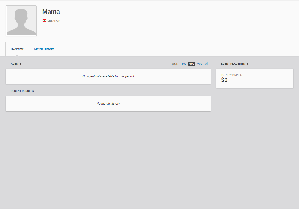Click the player name Manta
This screenshot has height=209, width=299.
coord(51,11)
